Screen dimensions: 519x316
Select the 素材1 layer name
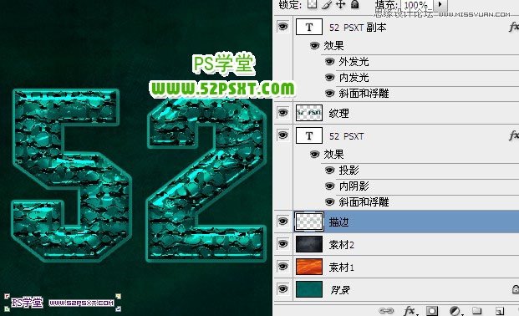pos(341,268)
